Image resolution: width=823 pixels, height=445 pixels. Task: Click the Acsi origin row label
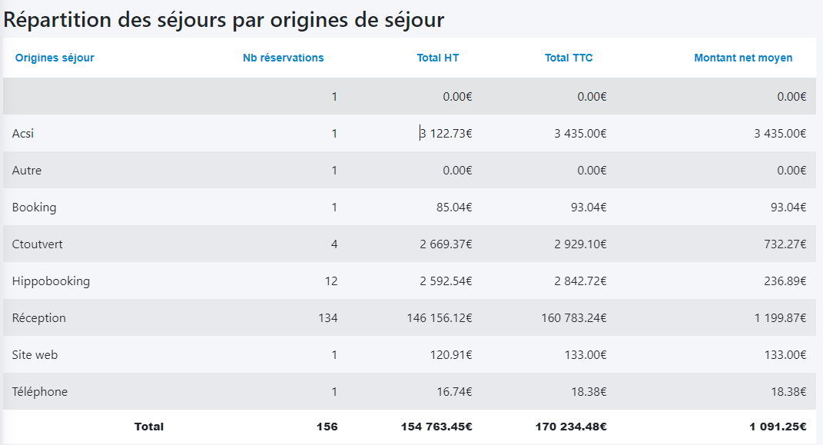click(23, 134)
